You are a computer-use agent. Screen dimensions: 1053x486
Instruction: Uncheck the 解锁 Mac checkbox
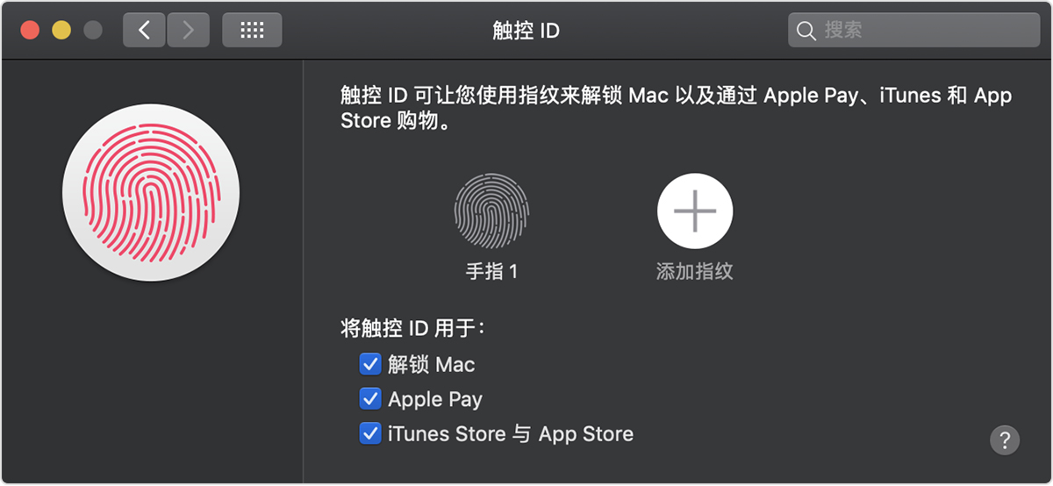pyautogui.click(x=369, y=364)
